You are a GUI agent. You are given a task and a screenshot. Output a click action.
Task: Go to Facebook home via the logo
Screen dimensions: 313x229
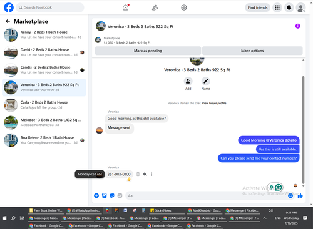pyautogui.click(x=9, y=7)
